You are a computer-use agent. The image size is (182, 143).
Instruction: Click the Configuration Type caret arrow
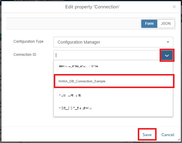point(168,42)
